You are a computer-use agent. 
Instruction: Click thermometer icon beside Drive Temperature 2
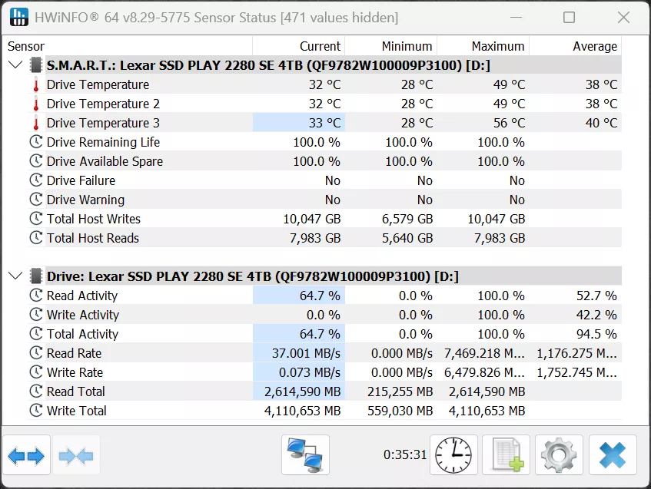click(36, 104)
